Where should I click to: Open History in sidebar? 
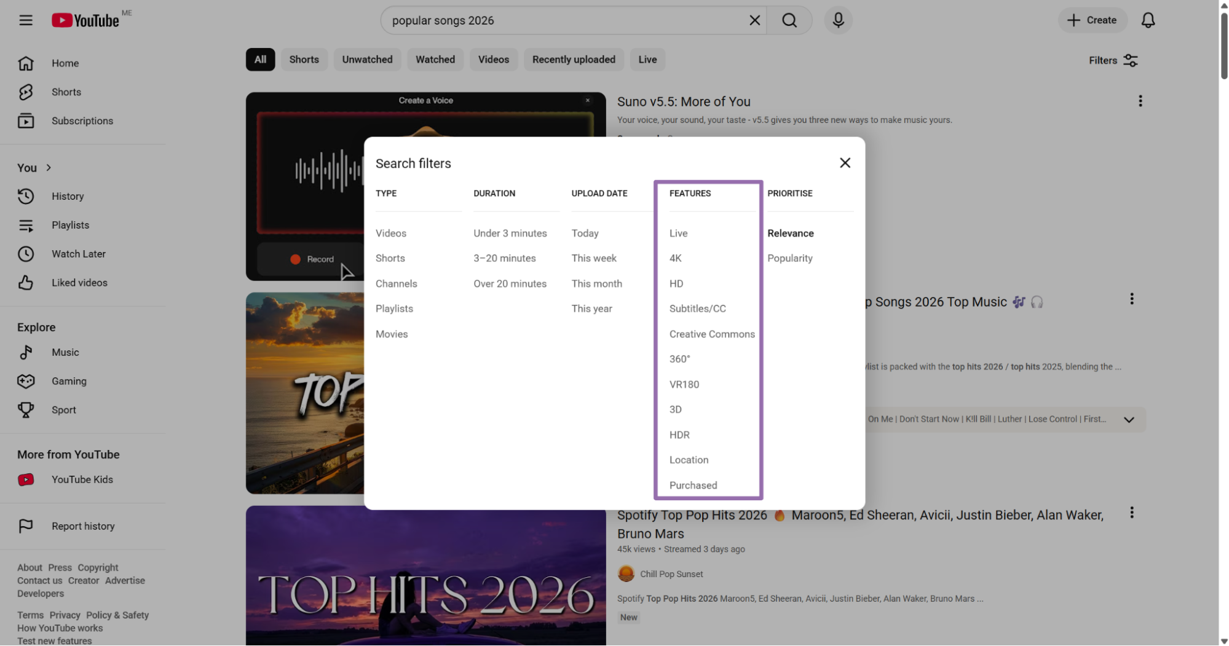click(x=83, y=197)
